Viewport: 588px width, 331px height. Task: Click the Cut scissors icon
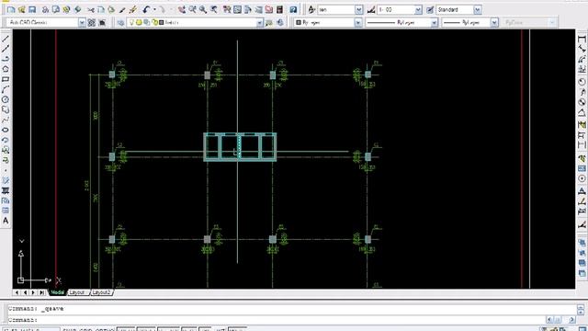click(x=90, y=10)
